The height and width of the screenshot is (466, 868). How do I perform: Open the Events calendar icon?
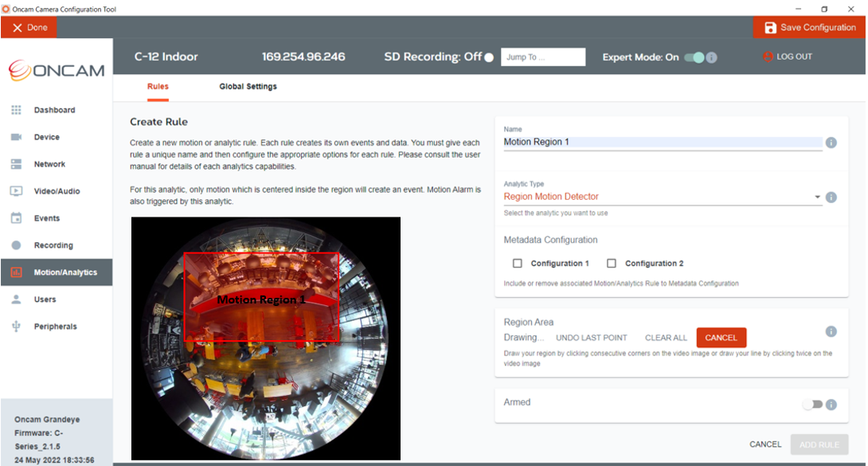click(16, 218)
